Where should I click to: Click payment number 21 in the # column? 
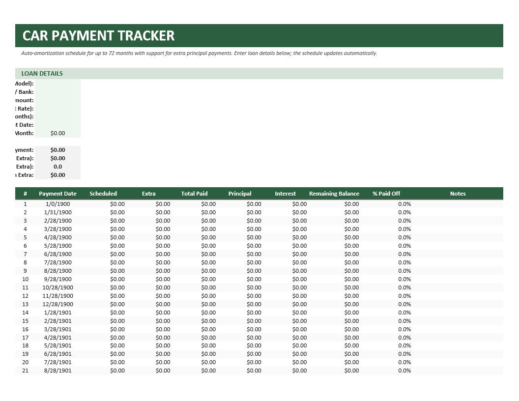click(x=25, y=370)
